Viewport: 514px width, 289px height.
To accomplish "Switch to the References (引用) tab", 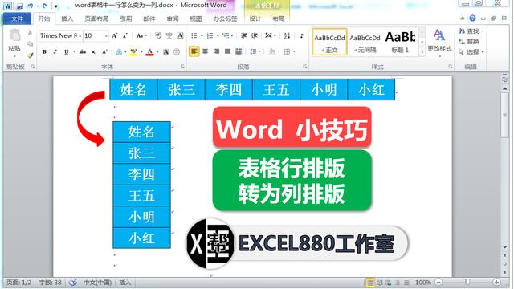I will coord(126,18).
